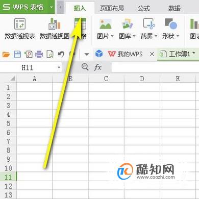Image resolution: width=199 pixels, height=199 pixels.
Task: Open the 图库 gallery icon
Action: tap(128, 24)
